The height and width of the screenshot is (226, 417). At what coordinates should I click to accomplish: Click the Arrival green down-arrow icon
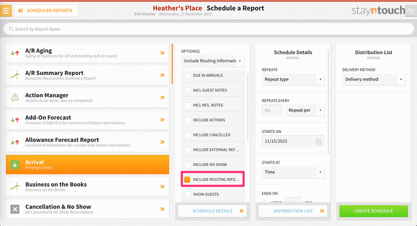(15, 165)
